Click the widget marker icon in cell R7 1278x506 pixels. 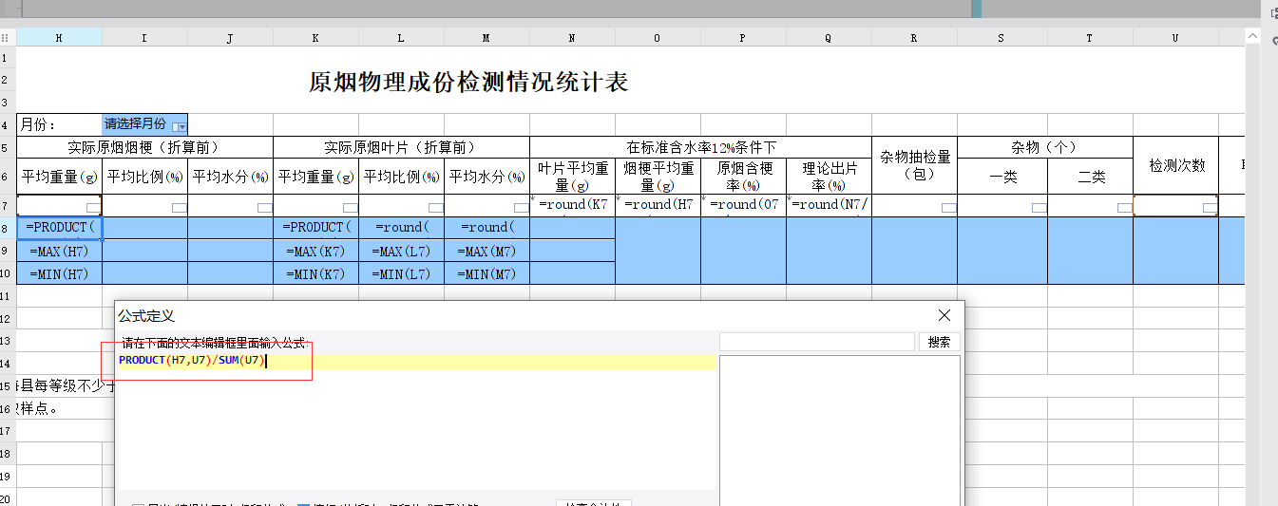point(948,207)
